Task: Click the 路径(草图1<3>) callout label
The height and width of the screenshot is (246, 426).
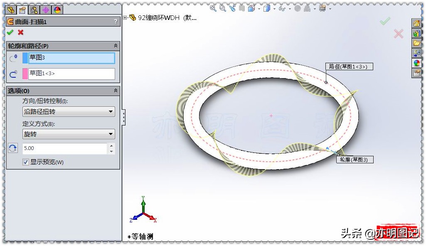Action: (349, 66)
